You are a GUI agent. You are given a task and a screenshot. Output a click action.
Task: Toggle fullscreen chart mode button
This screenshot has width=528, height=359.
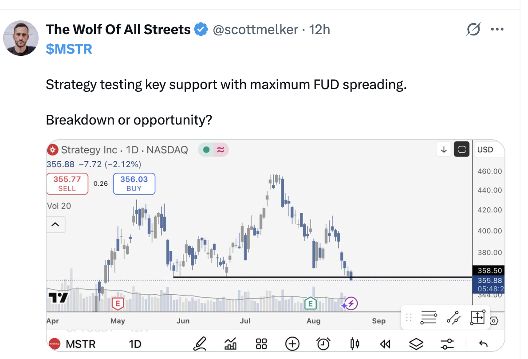click(x=461, y=149)
